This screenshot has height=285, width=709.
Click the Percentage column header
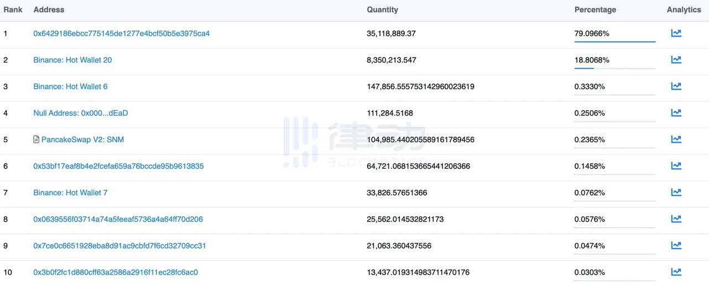pos(595,9)
